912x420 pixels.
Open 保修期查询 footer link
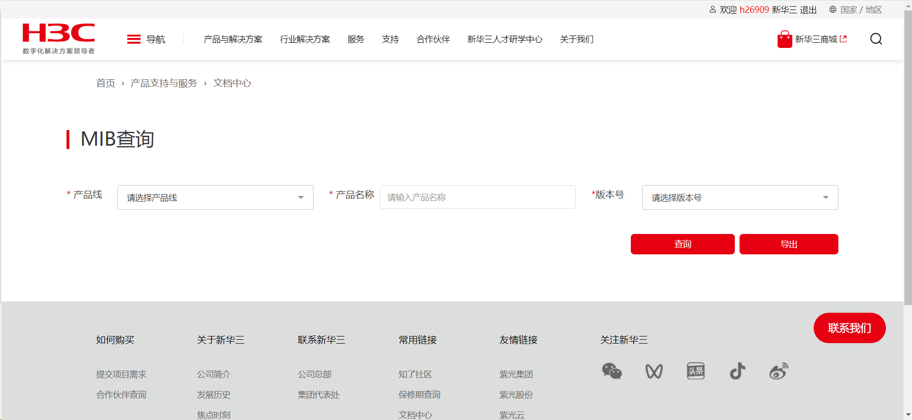tap(419, 395)
